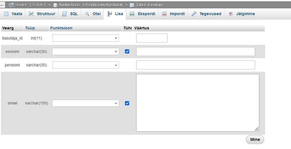The width and height of the screenshot is (291, 149).
Task: Expand the function dropdown for perenimi
Action: (x=86, y=65)
